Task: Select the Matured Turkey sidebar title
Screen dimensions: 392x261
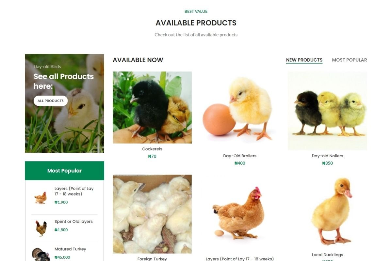Action: click(x=70, y=249)
